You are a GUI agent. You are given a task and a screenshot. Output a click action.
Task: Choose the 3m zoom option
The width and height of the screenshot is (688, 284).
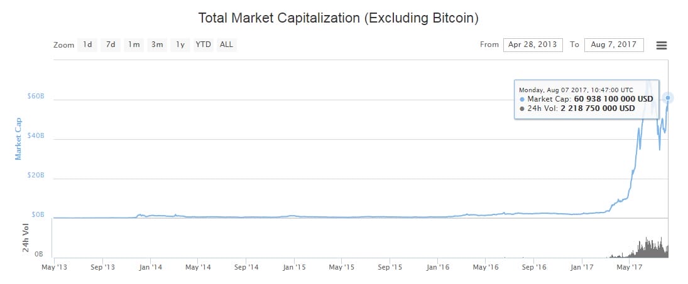coord(157,45)
